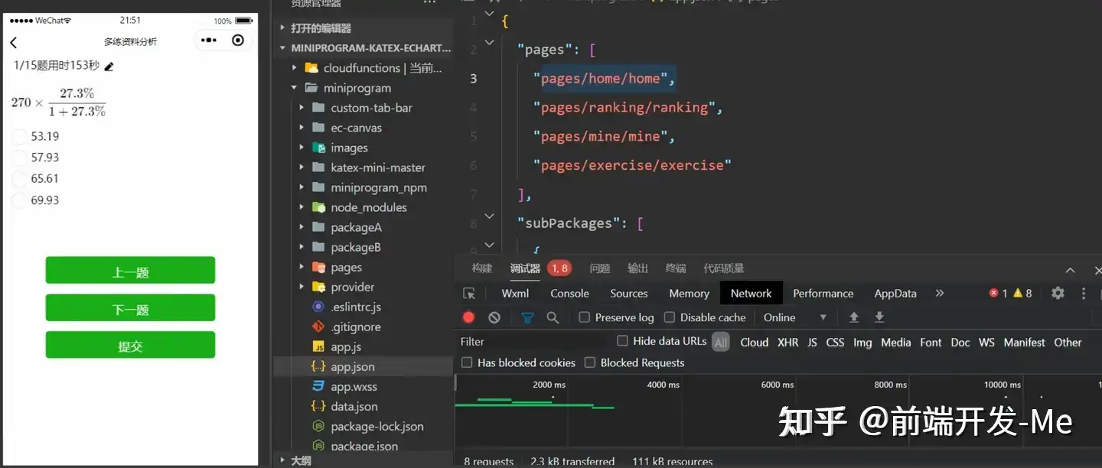Open devtools vertical dots menu
The height and width of the screenshot is (468, 1102).
(x=1084, y=293)
